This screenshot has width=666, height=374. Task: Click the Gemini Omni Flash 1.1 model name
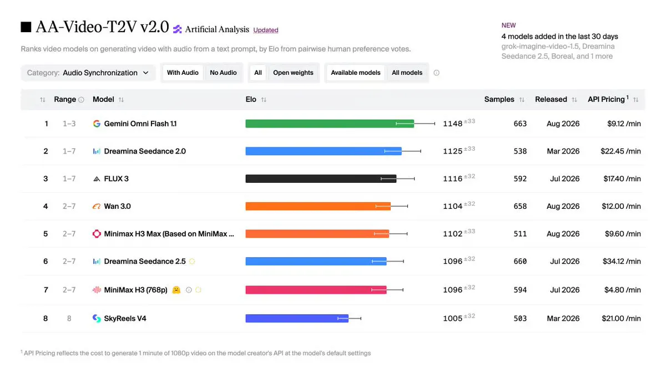[x=140, y=124]
